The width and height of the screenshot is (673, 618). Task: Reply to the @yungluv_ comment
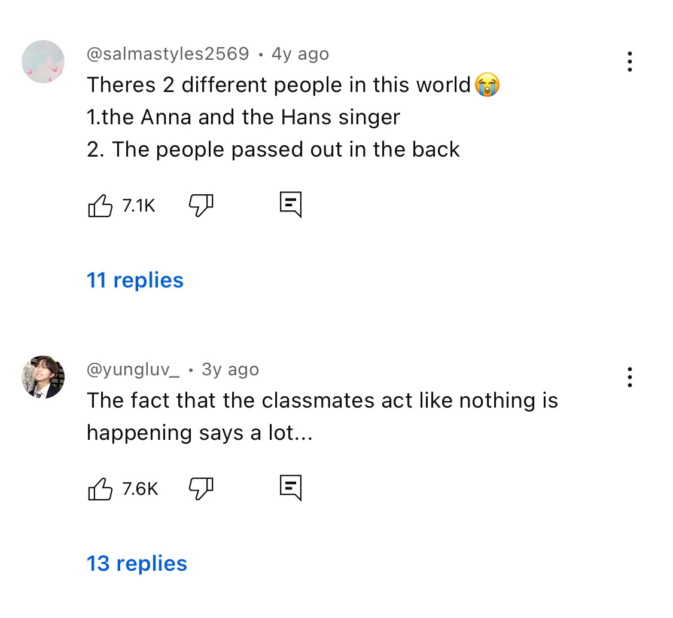tap(291, 488)
